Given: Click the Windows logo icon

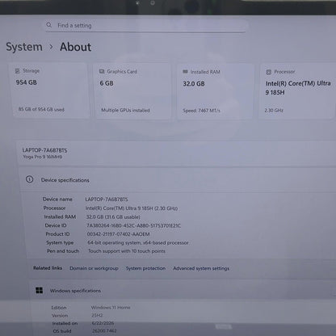Looking at the screenshot, I should [x=40, y=290].
